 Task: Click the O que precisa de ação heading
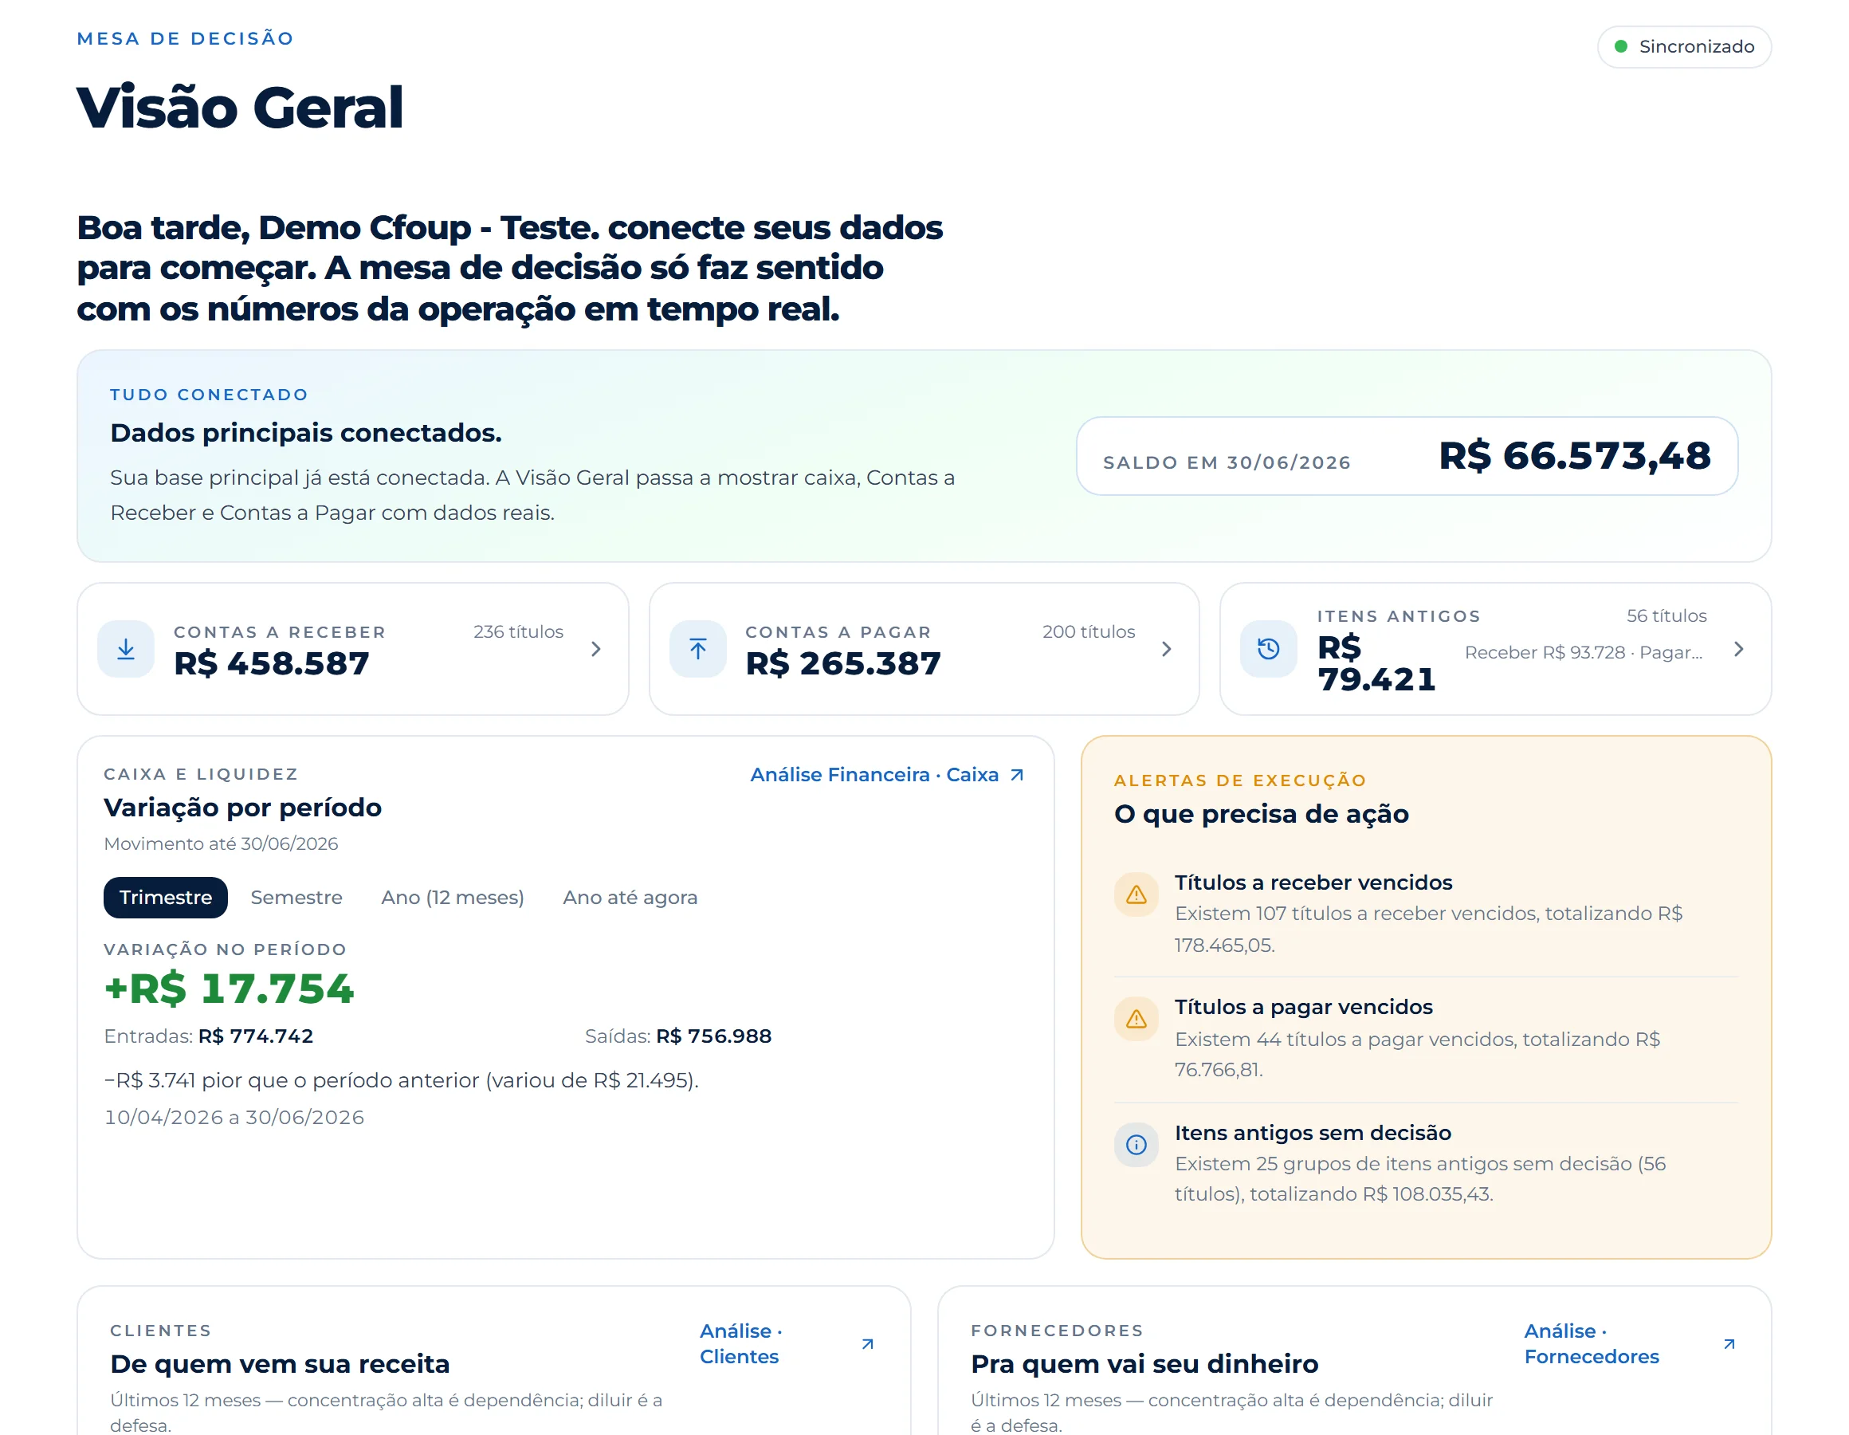coord(1262,814)
